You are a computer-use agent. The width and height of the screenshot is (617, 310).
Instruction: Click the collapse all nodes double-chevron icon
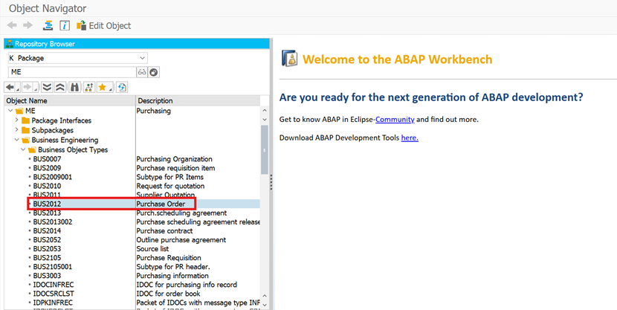click(x=59, y=87)
